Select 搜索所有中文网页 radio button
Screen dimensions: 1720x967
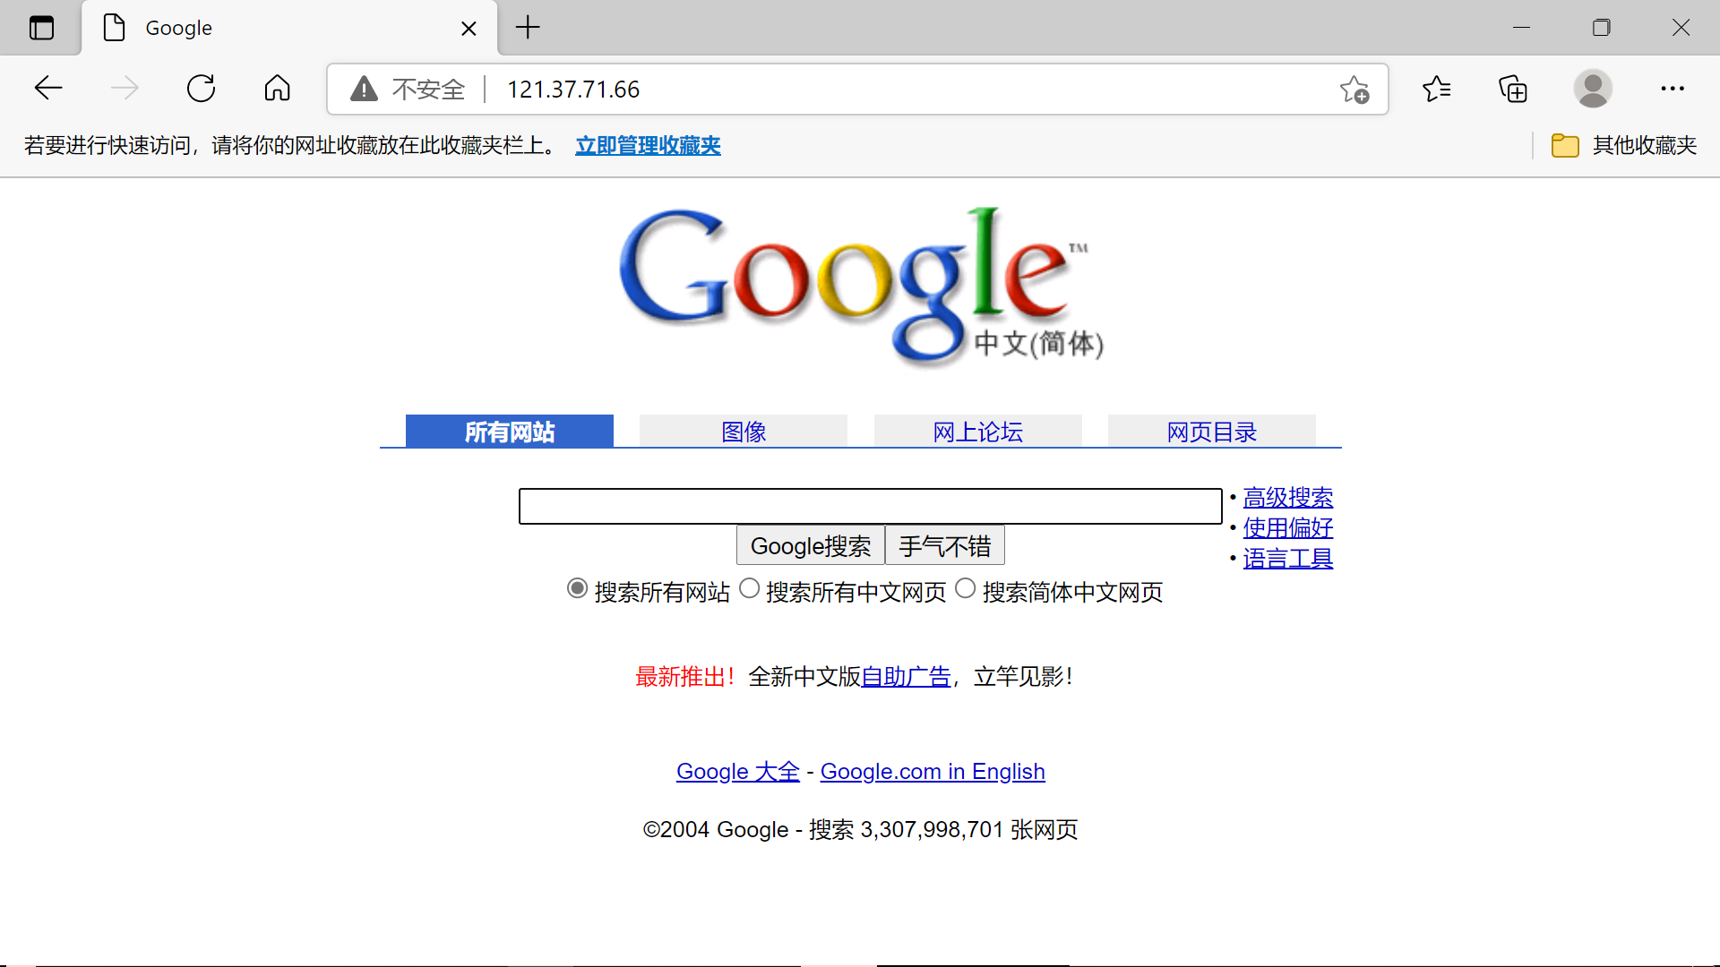(x=750, y=588)
